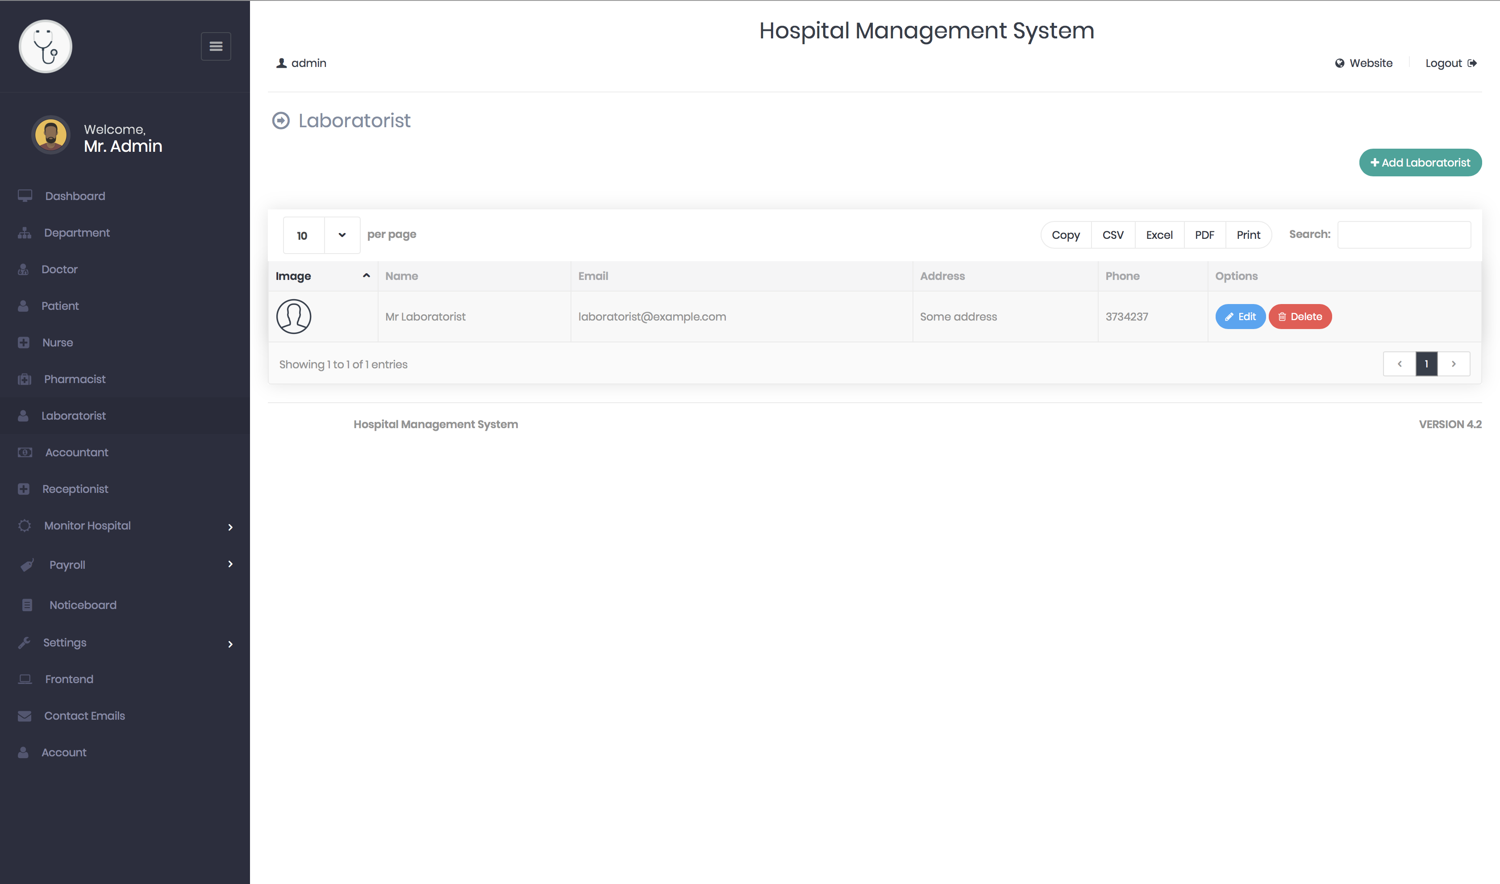Sort table by the Email column
This screenshot has height=884, width=1500.
[x=742, y=276]
